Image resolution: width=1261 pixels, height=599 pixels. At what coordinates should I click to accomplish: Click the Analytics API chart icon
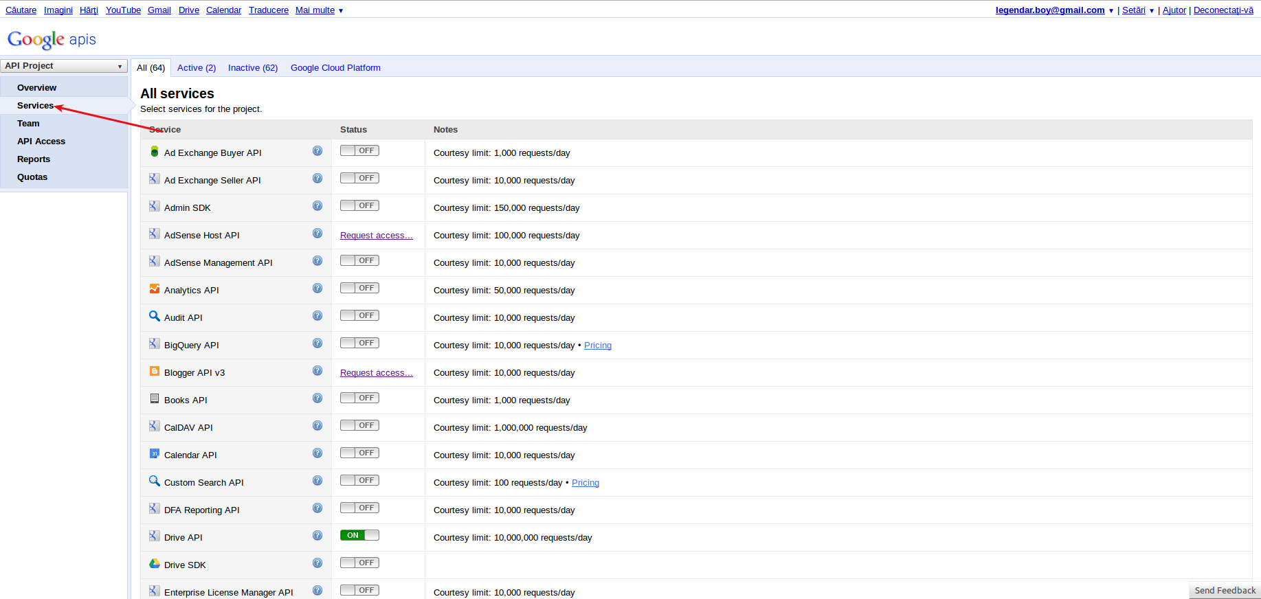pyautogui.click(x=155, y=289)
